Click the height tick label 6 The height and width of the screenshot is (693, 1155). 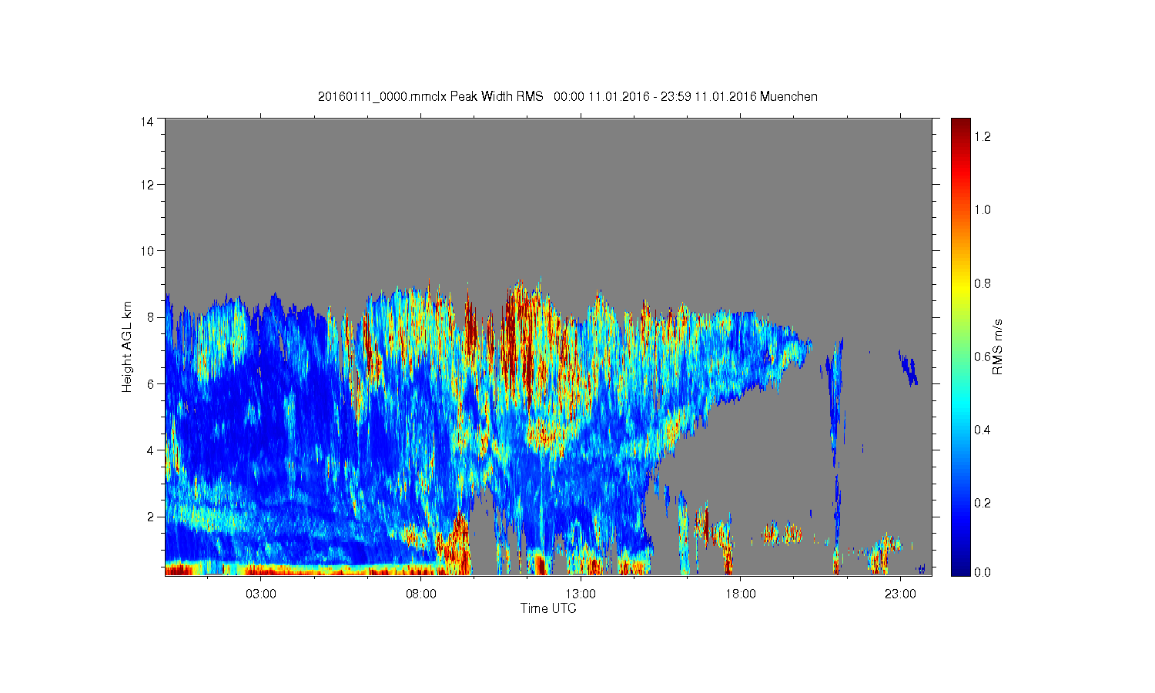coord(150,383)
